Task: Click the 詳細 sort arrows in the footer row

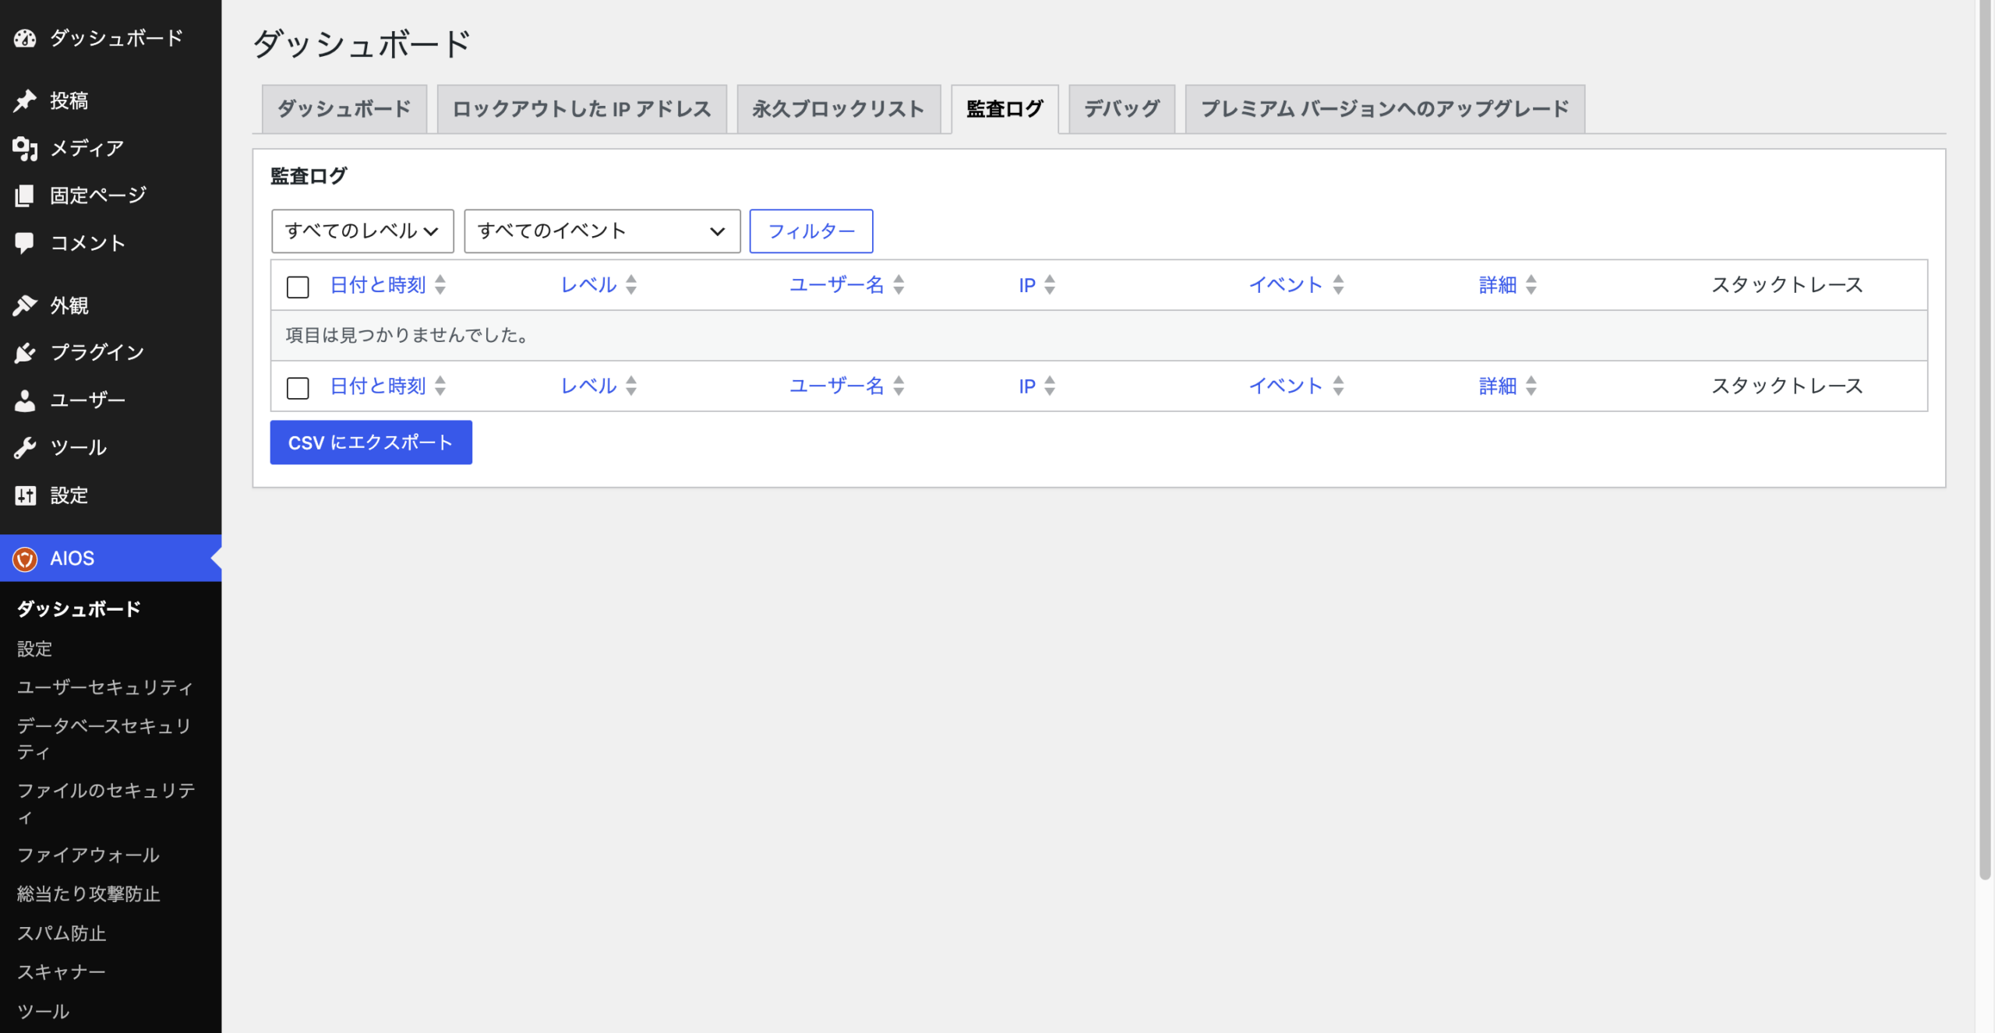Action: [1531, 386]
